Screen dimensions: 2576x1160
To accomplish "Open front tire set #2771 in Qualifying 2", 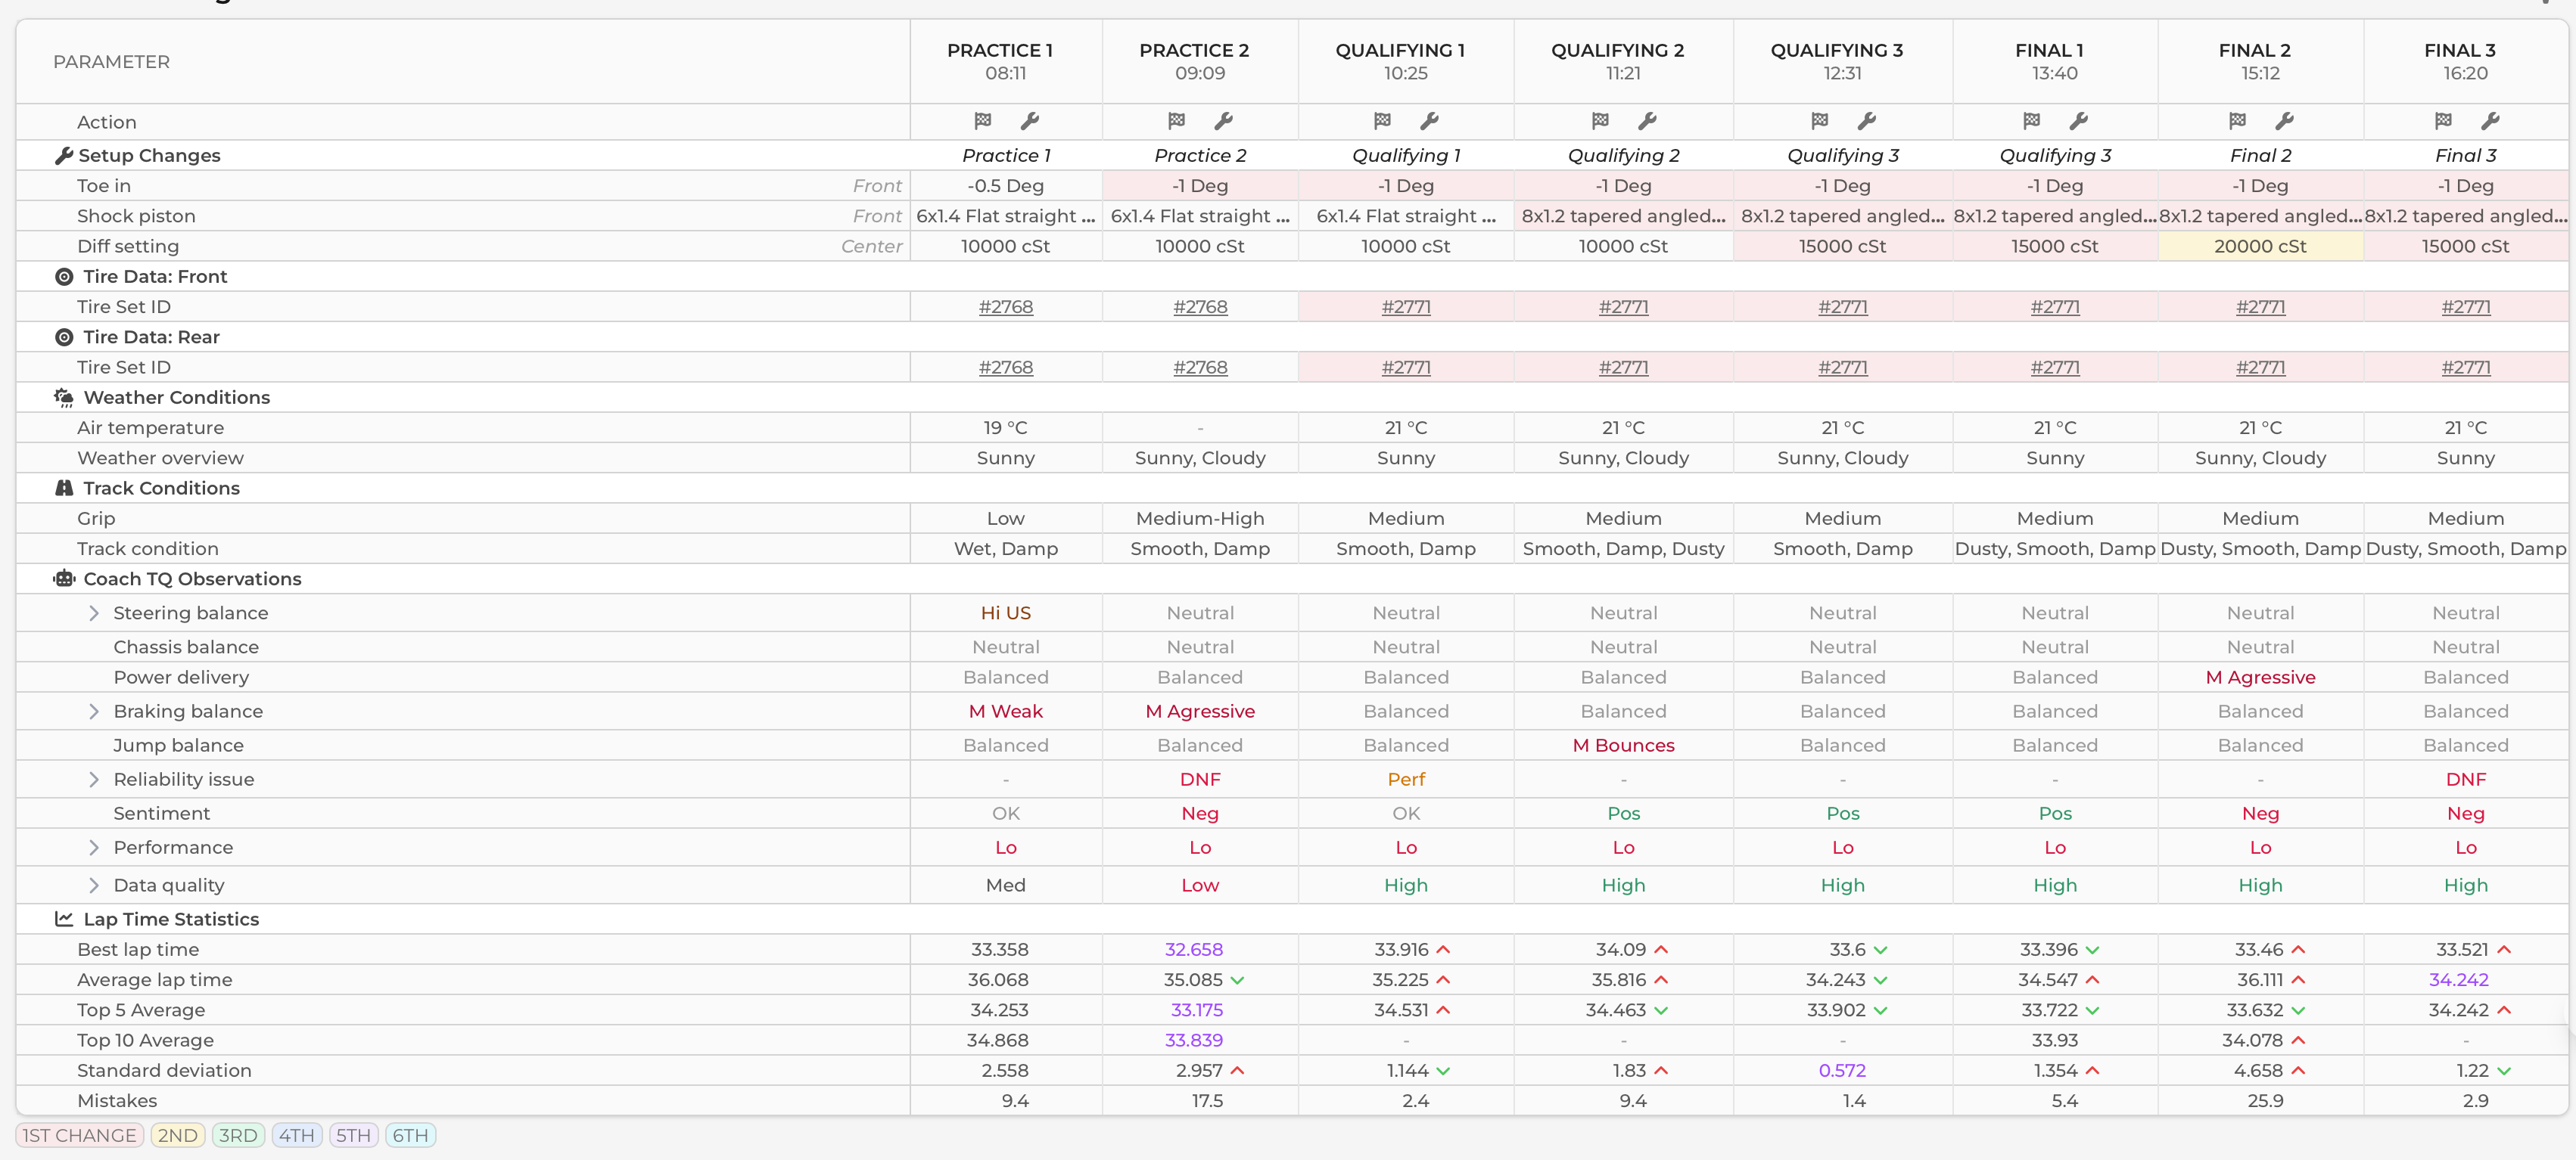I will (x=1623, y=307).
